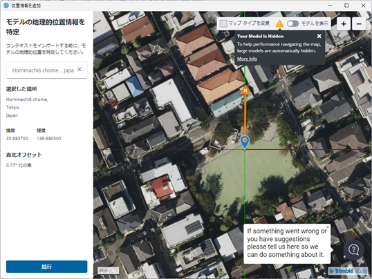Click the Trimble Maps logo
This screenshot has width=372, height=279.
348,271
